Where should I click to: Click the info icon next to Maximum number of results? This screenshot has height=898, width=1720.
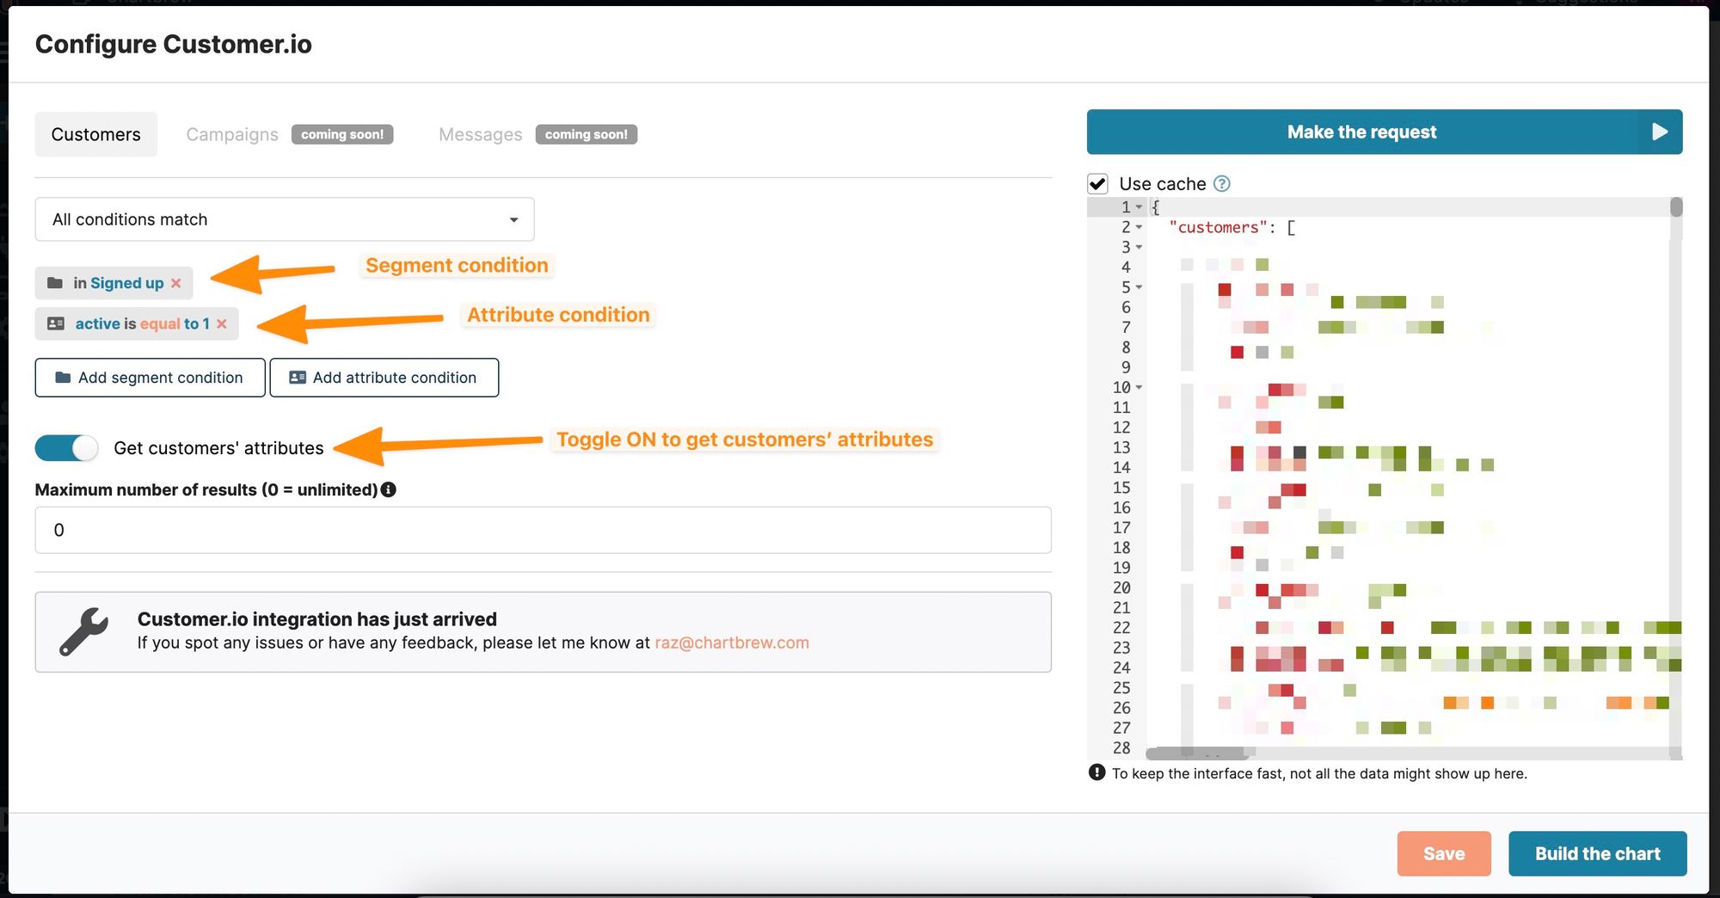[389, 489]
